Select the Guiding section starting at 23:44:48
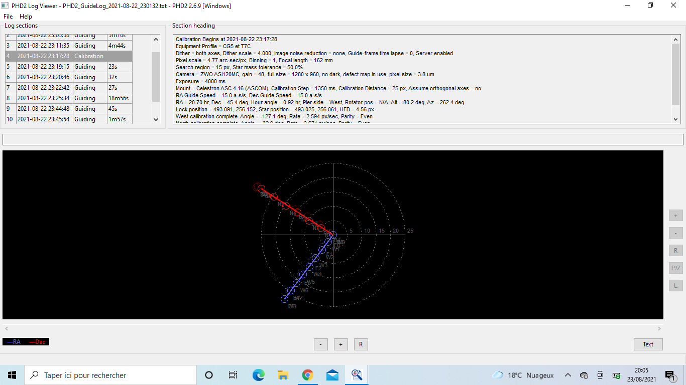 point(69,109)
